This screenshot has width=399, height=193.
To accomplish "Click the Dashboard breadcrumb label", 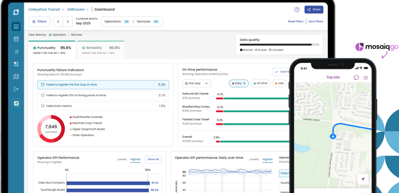I will point(105,10).
